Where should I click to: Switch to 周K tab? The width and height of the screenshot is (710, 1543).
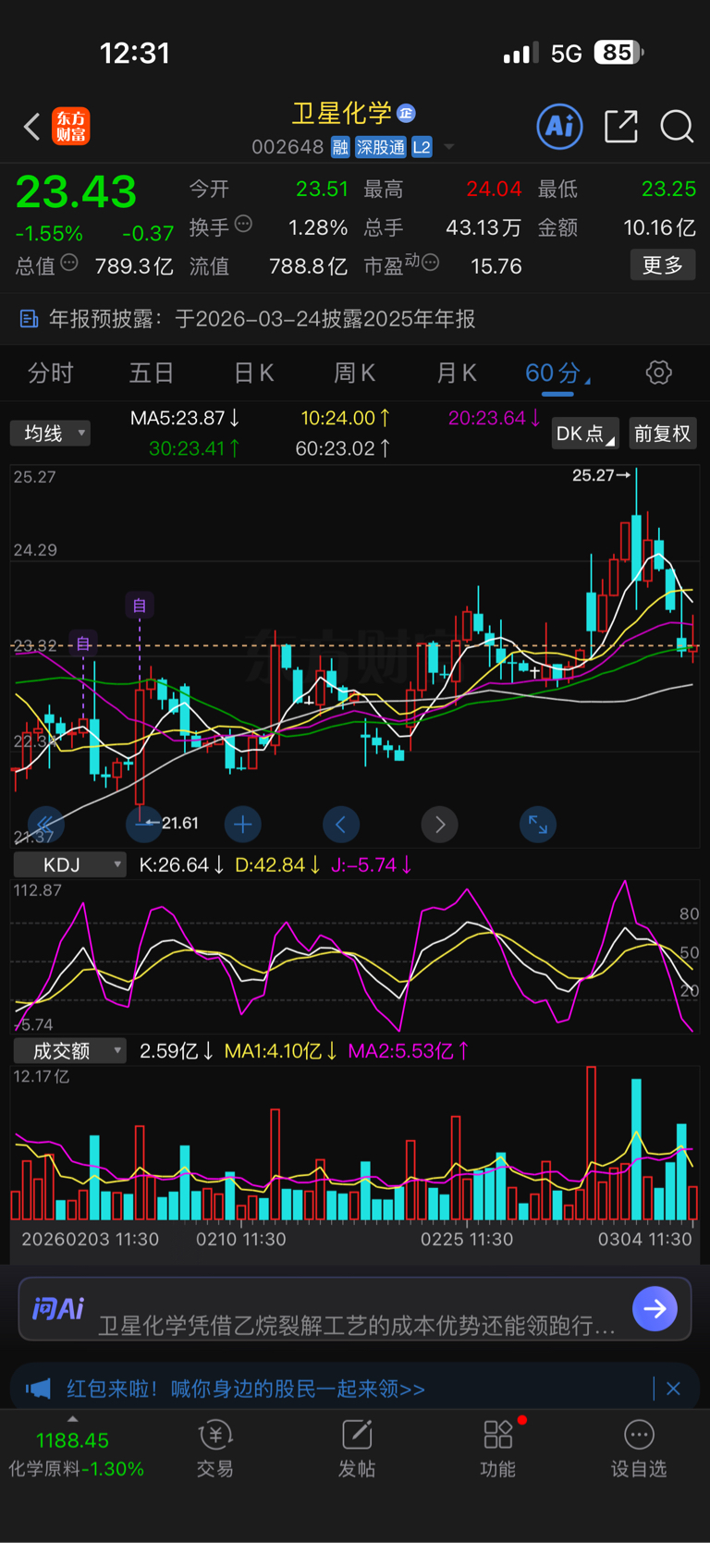(x=354, y=374)
